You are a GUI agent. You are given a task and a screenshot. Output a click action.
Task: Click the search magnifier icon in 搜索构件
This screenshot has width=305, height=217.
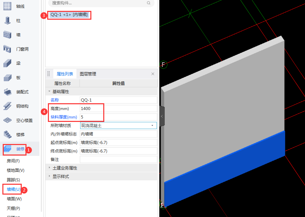click(149, 3)
